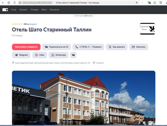The image size is (167, 126).
Task: Click Как доехать directions button
Action: pyautogui.click(x=117, y=47)
